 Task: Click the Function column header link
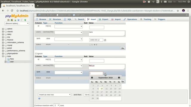point(58,23)
